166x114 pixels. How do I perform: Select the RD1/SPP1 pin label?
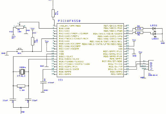pyautogui.click(x=65, y=74)
